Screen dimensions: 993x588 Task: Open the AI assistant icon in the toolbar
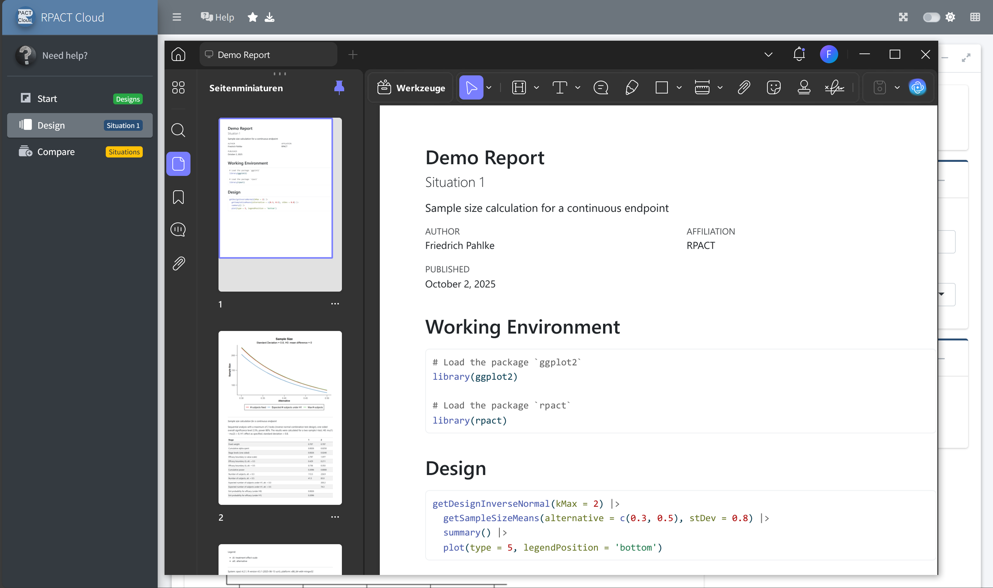click(917, 87)
